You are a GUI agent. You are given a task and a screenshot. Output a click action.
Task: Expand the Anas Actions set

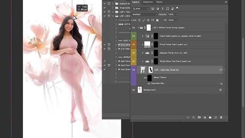113,8
